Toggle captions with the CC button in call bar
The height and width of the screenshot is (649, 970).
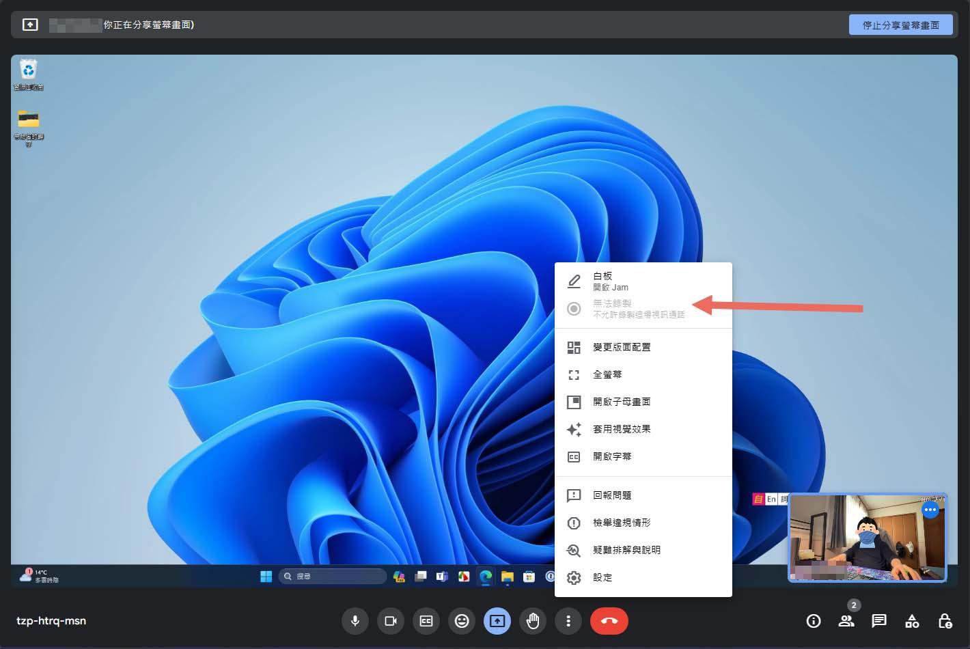click(x=426, y=621)
